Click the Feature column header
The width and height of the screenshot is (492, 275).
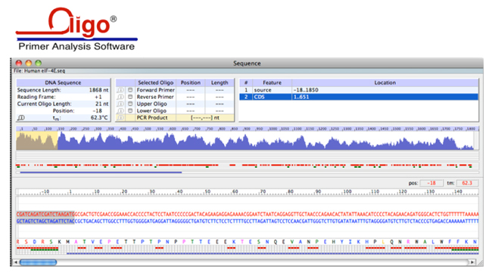(x=272, y=82)
